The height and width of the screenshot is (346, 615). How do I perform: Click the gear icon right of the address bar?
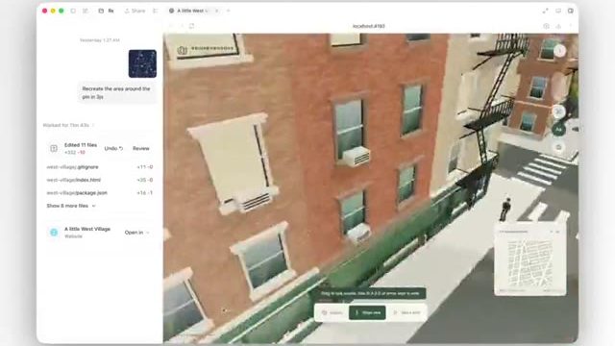[x=547, y=26]
